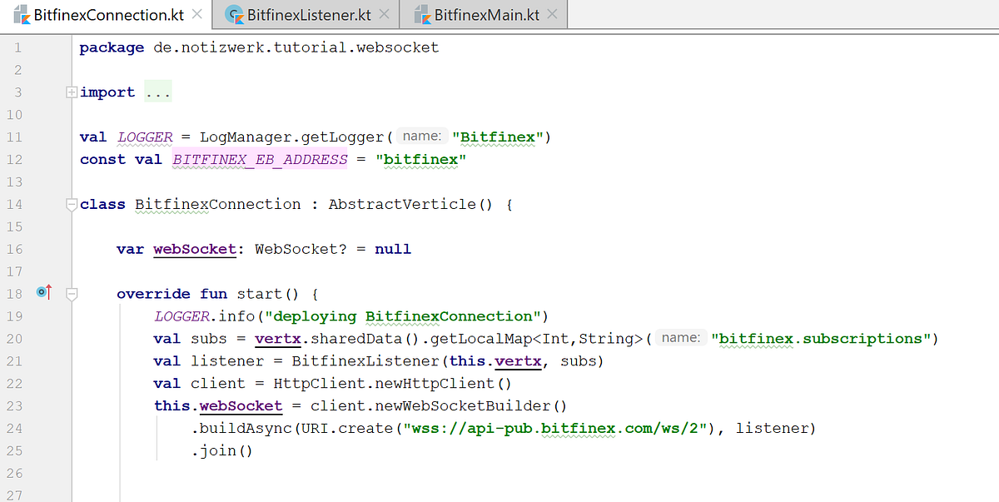
Task: Click the highlighted BITFINEX_EB_ADDRESS constant
Action: click(x=261, y=159)
